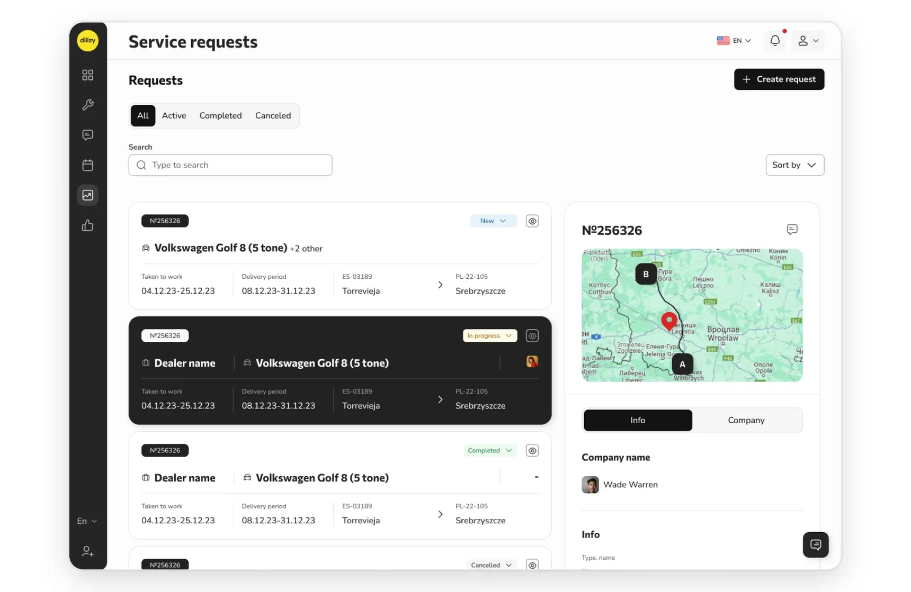The width and height of the screenshot is (911, 592).
Task: Open the notifications bell
Action: [x=774, y=41]
